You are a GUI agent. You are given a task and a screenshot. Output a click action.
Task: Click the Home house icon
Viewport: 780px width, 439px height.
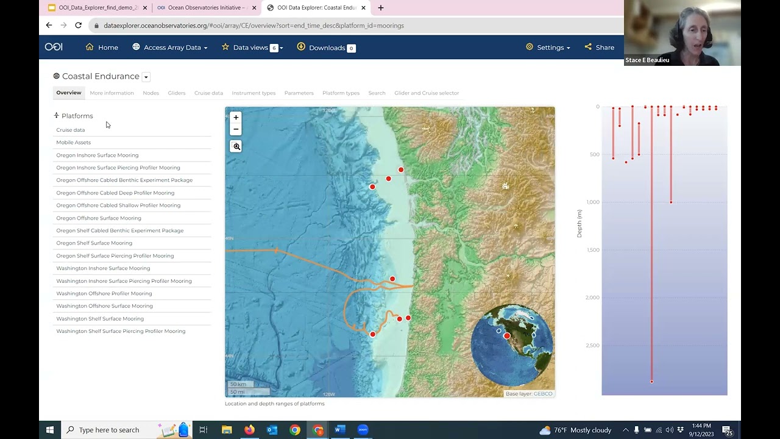coord(90,47)
